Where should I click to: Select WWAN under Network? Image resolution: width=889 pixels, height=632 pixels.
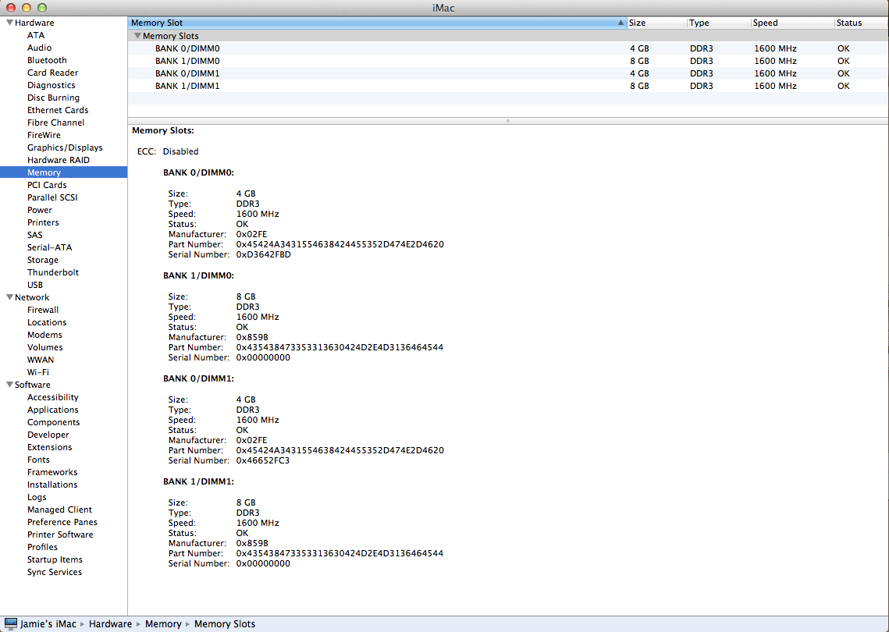pos(41,360)
